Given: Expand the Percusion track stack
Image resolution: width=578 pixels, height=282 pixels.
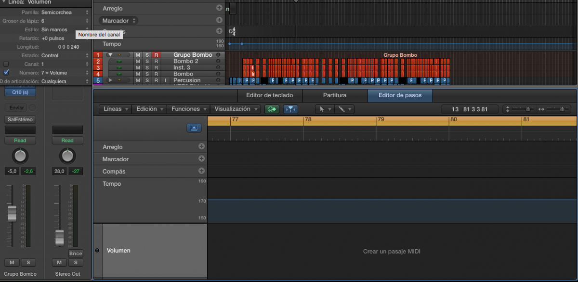Looking at the screenshot, I should [x=110, y=80].
